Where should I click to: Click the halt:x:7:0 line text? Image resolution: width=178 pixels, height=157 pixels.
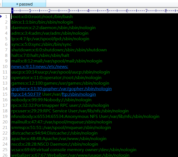[x=40, y=55]
